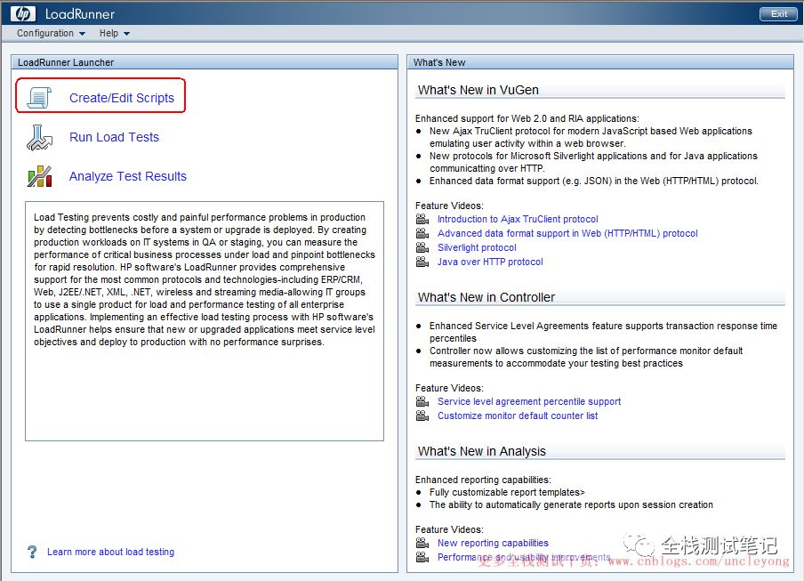Click the Run Load Tests flask icon

[x=39, y=137]
